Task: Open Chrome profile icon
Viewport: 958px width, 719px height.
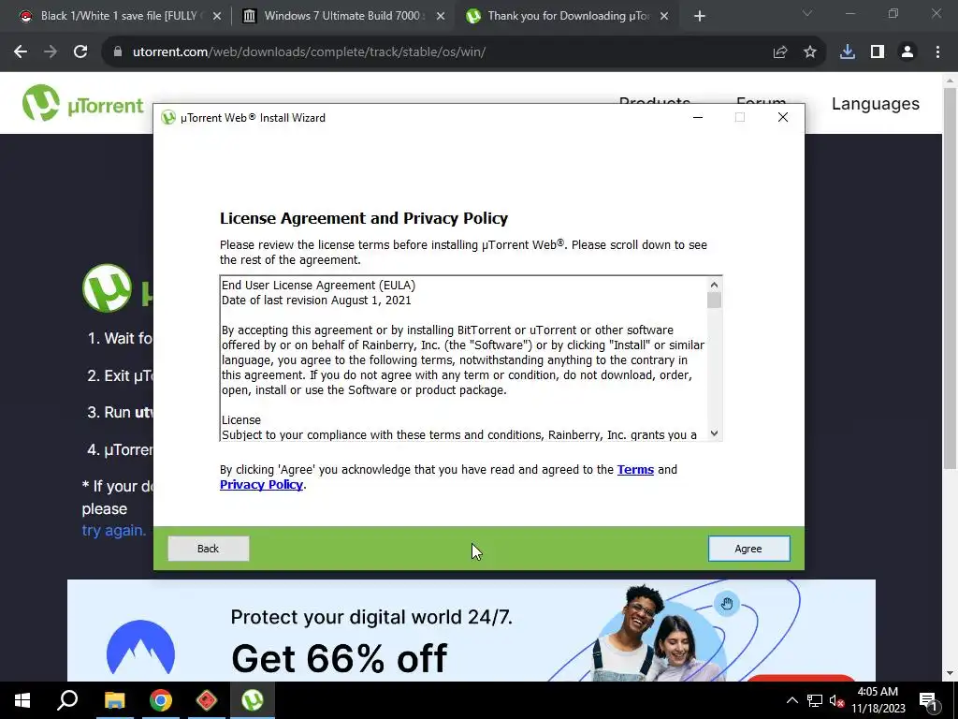Action: click(x=907, y=52)
